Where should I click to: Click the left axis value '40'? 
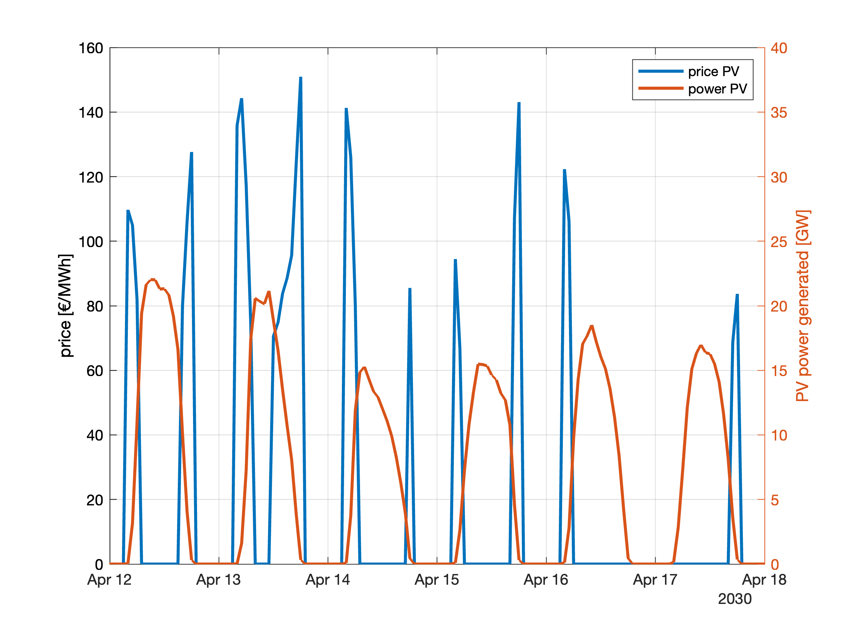point(95,435)
